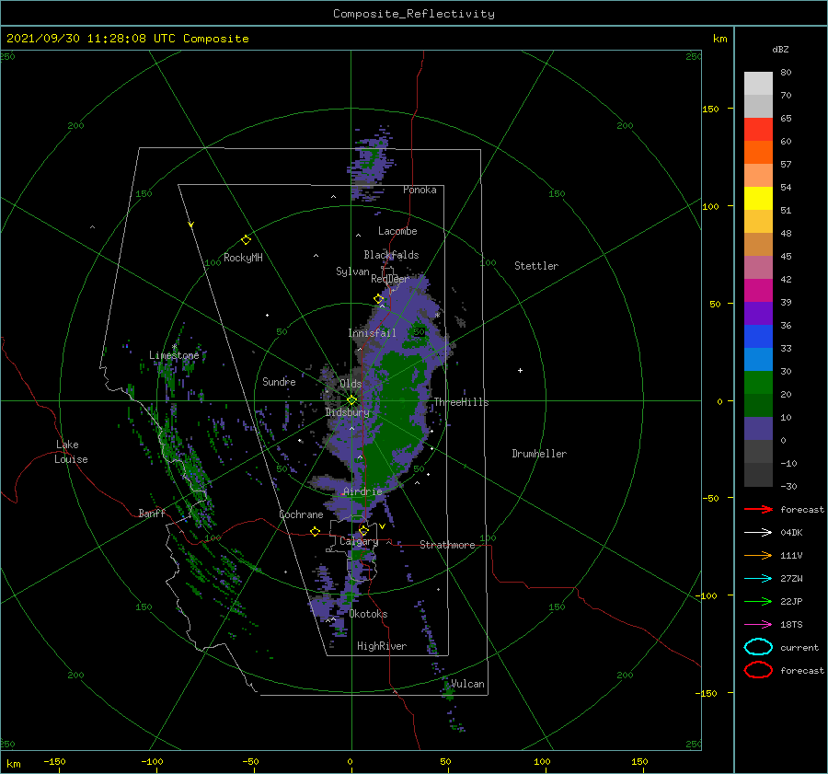Click the Ponoka town label

[420, 190]
